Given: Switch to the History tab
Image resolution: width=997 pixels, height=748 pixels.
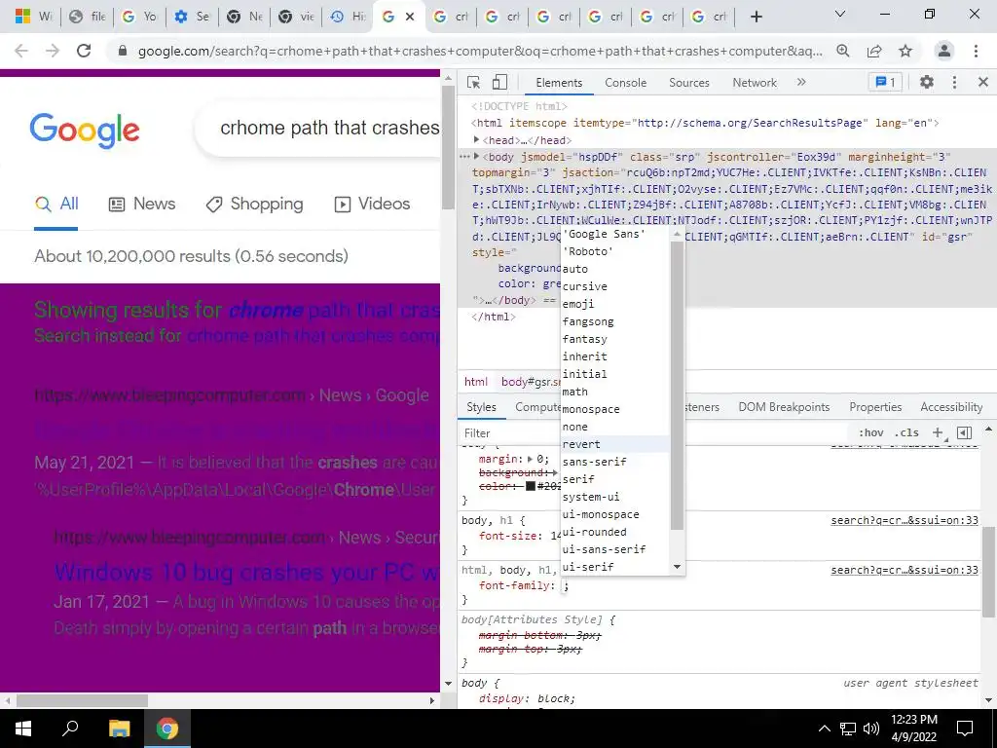Looking at the screenshot, I should point(348,17).
